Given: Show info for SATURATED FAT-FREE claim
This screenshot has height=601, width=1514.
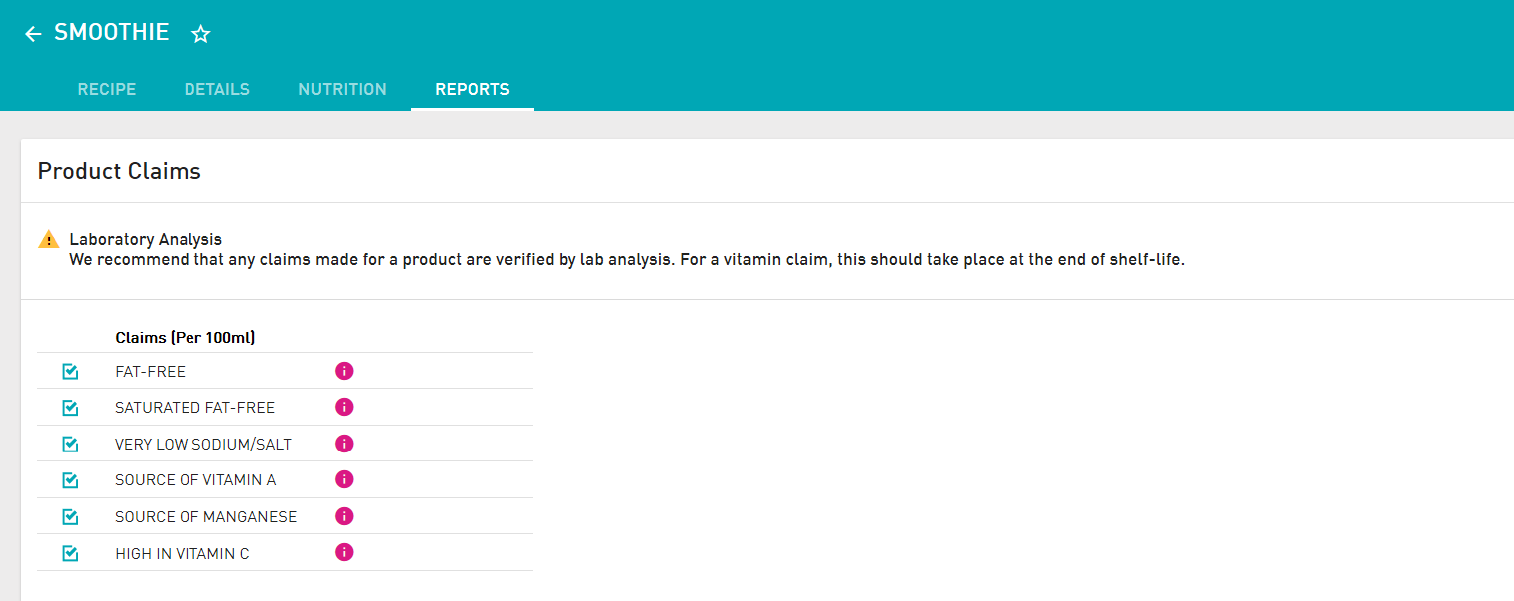Looking at the screenshot, I should pos(344,407).
